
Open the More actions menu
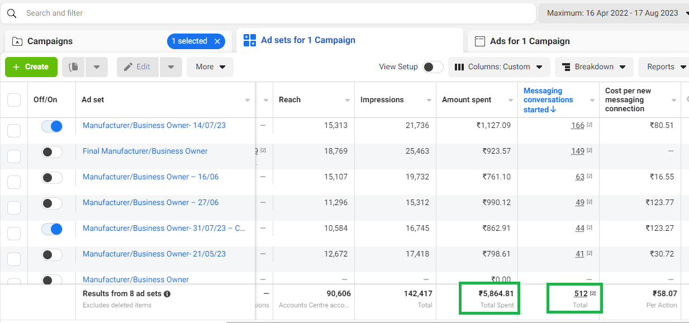[x=210, y=67]
